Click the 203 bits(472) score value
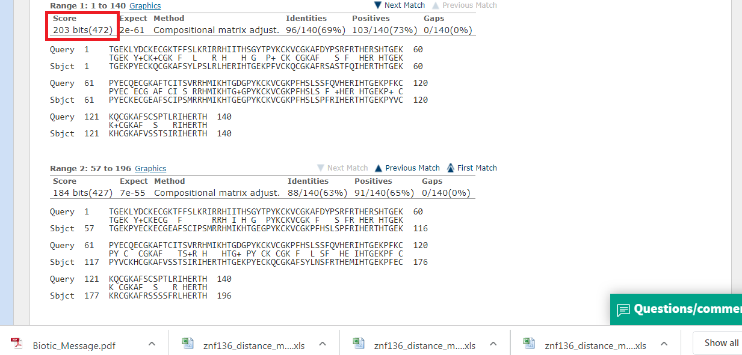The image size is (742, 355). (82, 30)
